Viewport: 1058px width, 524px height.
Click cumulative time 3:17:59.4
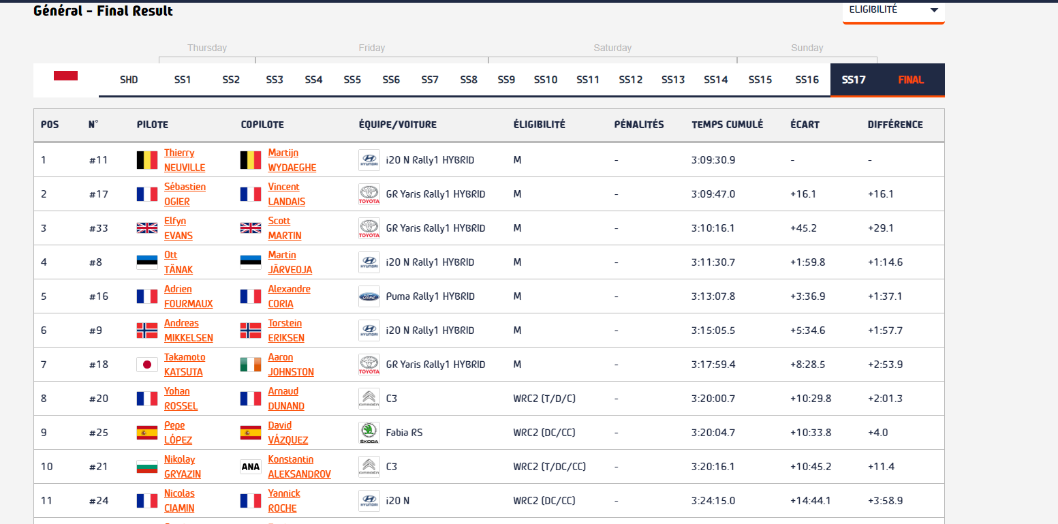(713, 365)
